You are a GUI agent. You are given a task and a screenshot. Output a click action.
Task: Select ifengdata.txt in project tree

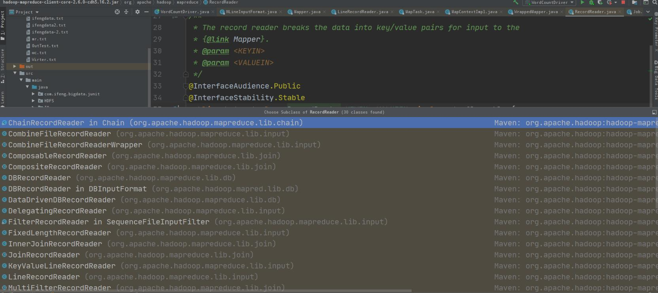47,19
